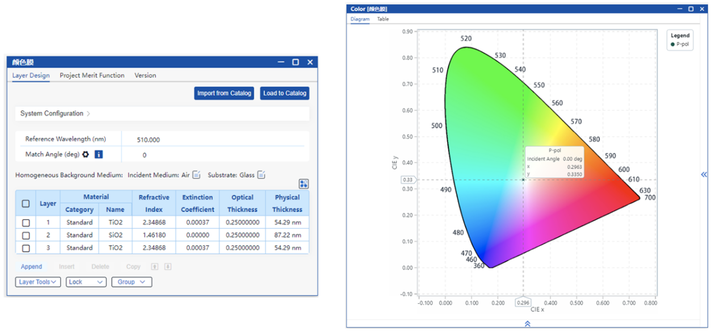
Task: Click the Import from Catalog button
Action: pyautogui.click(x=224, y=93)
